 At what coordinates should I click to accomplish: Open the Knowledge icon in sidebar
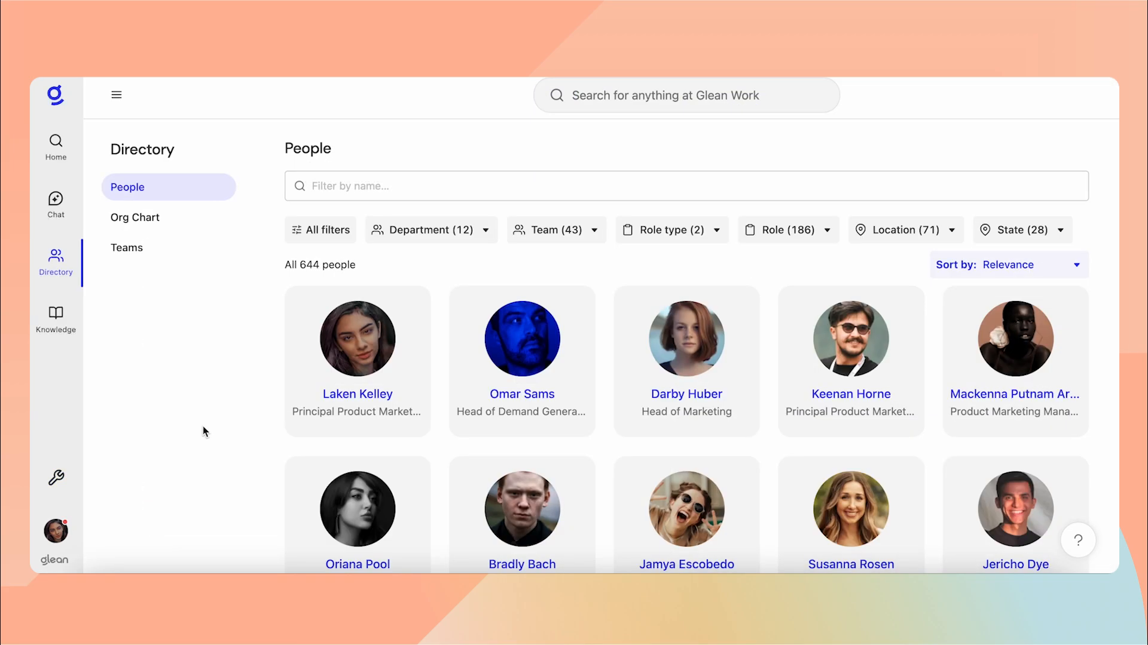(x=56, y=318)
